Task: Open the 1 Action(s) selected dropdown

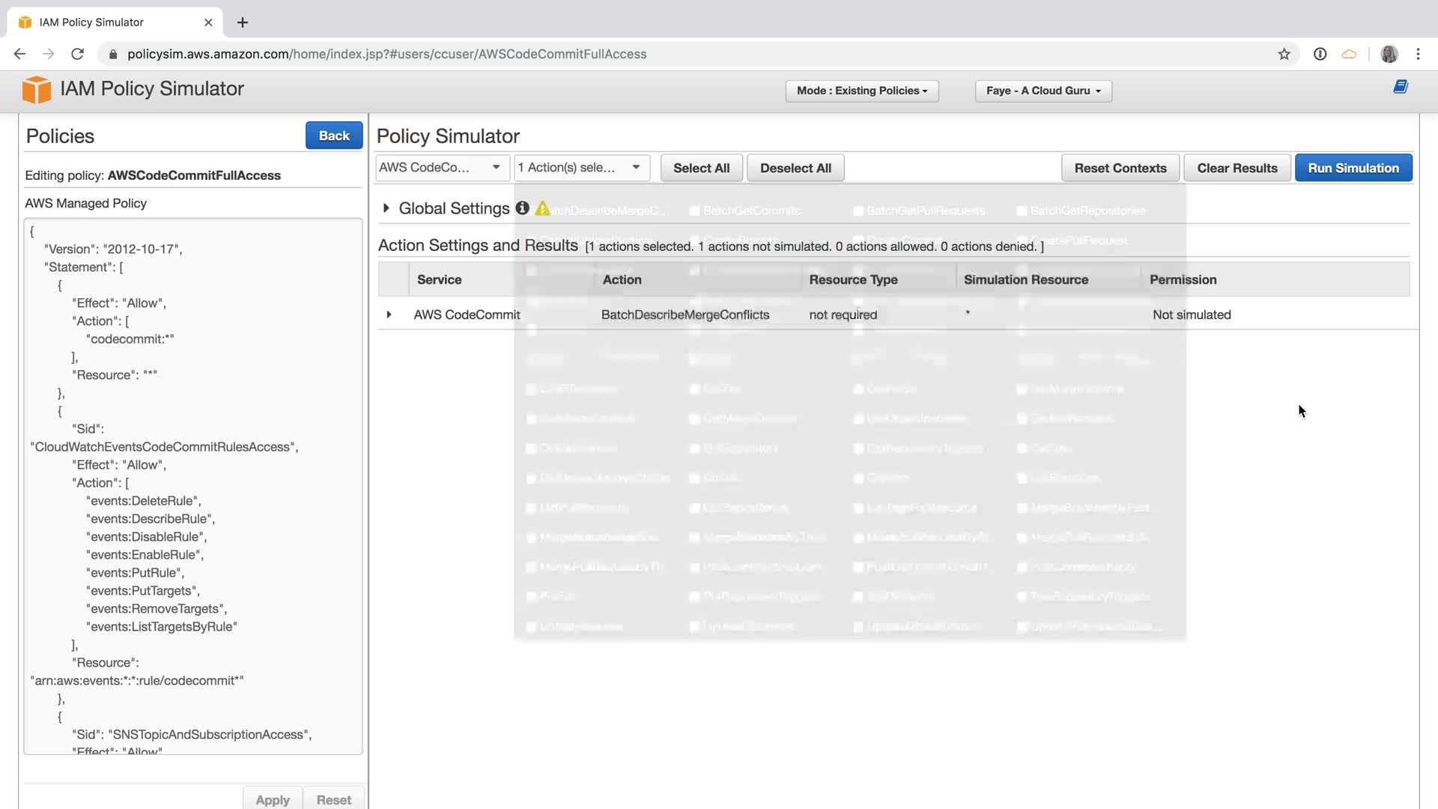Action: (580, 168)
